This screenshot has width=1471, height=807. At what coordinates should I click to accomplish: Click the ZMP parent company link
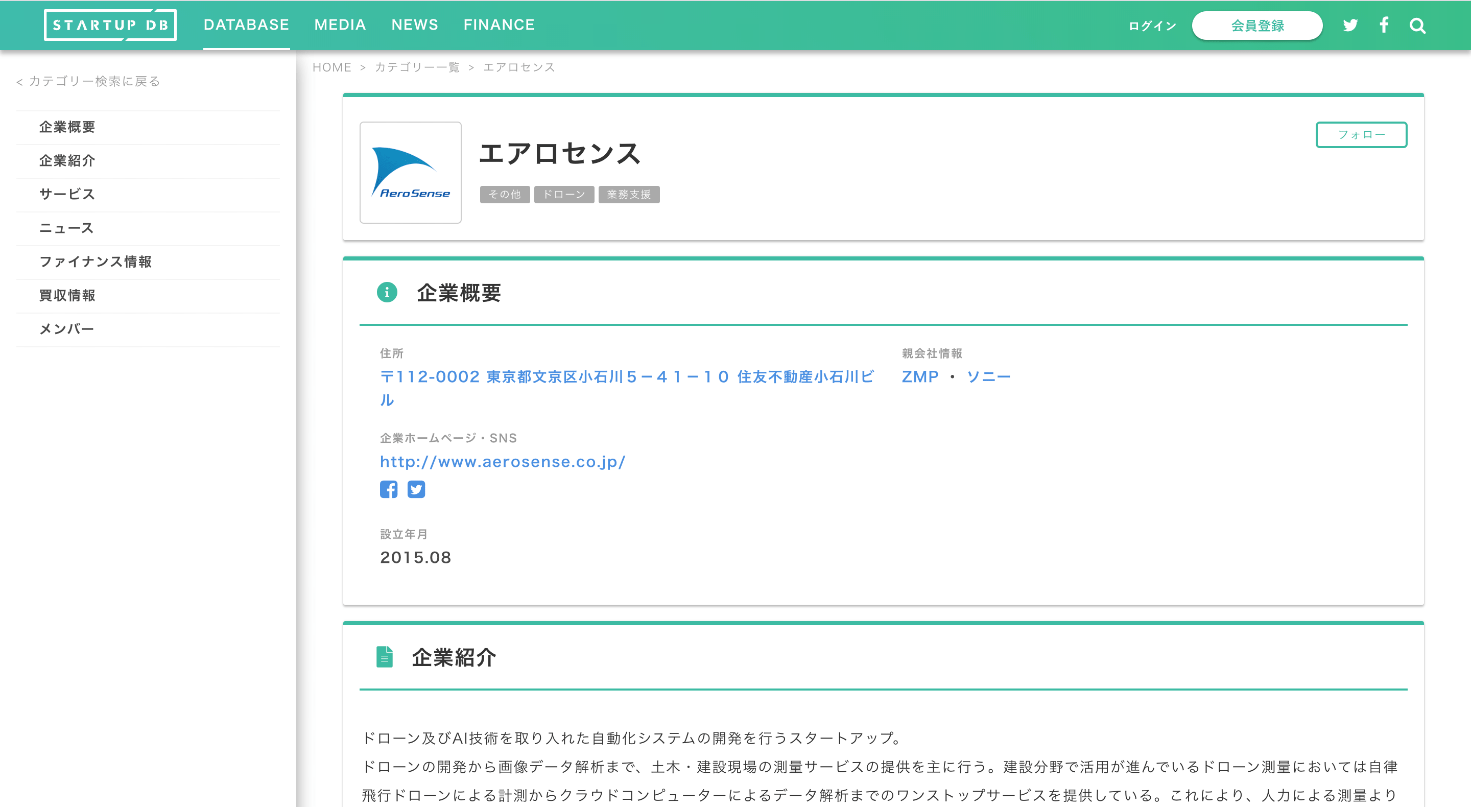pos(920,376)
